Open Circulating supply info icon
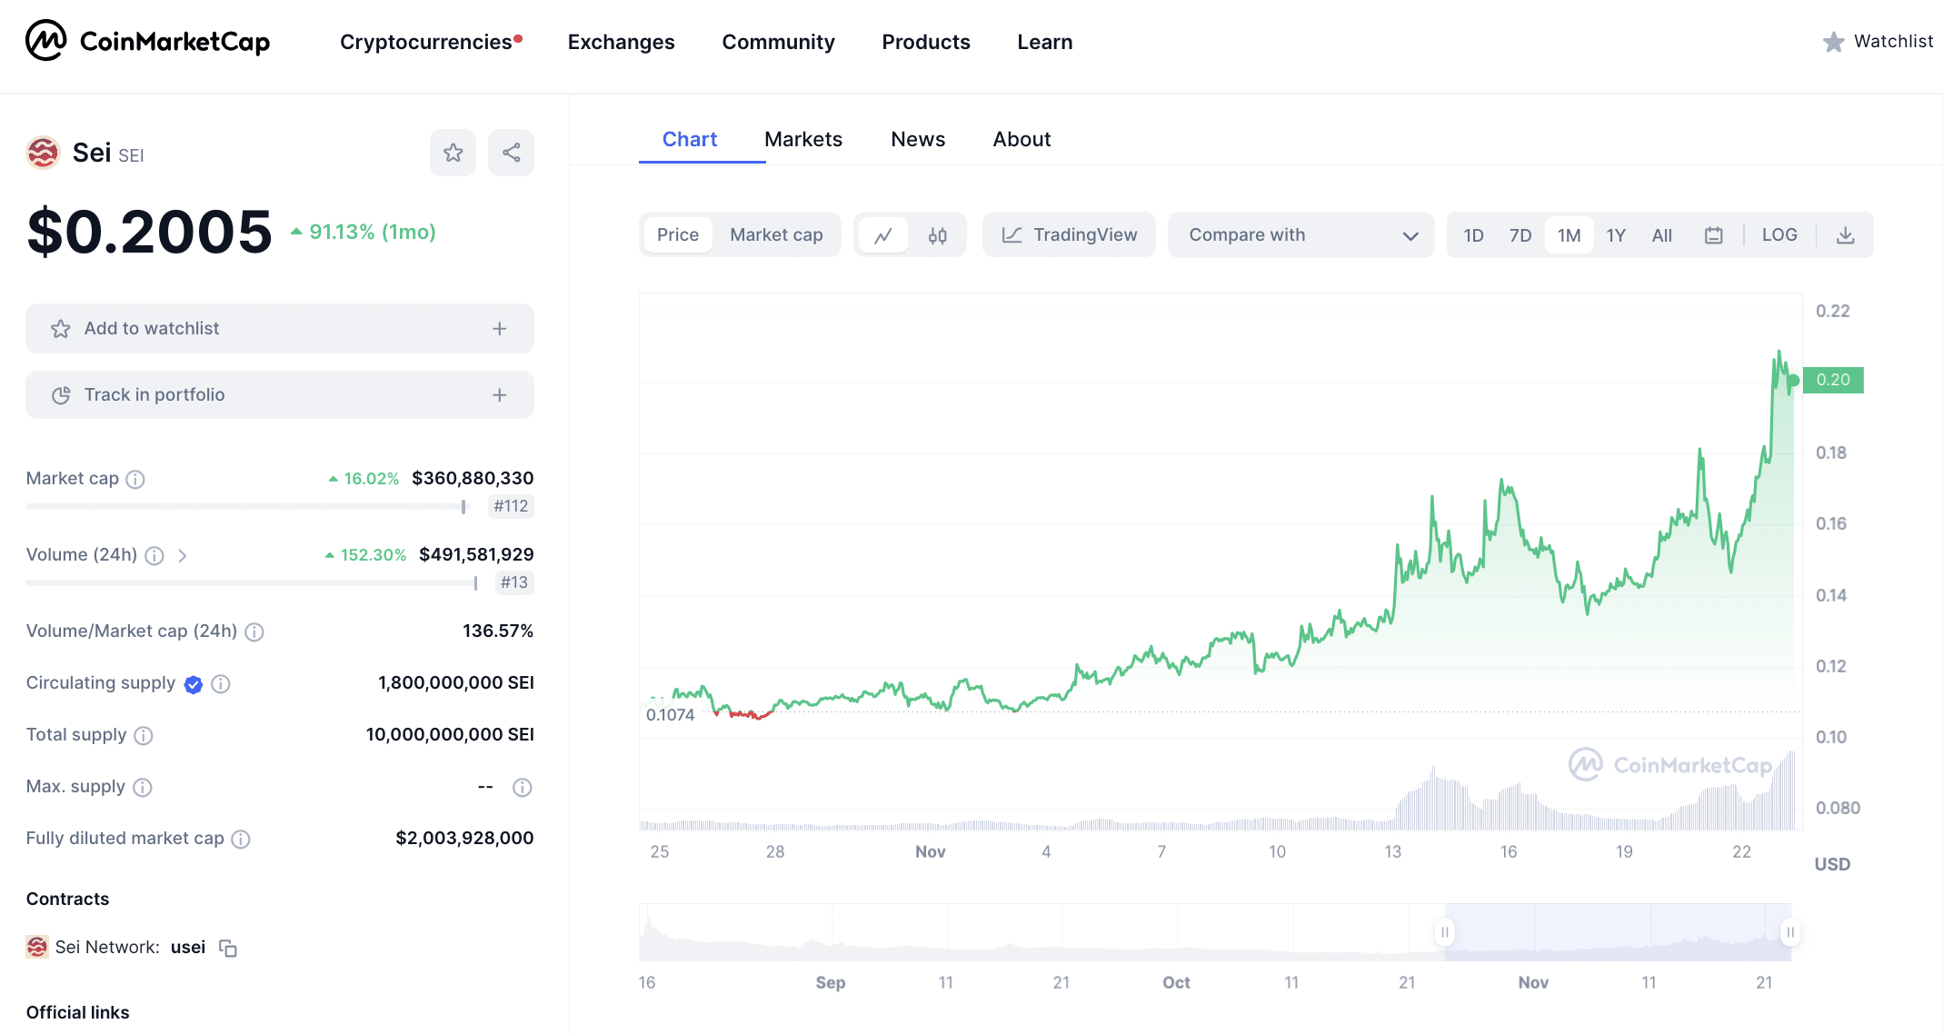1943x1034 pixels. 221,684
